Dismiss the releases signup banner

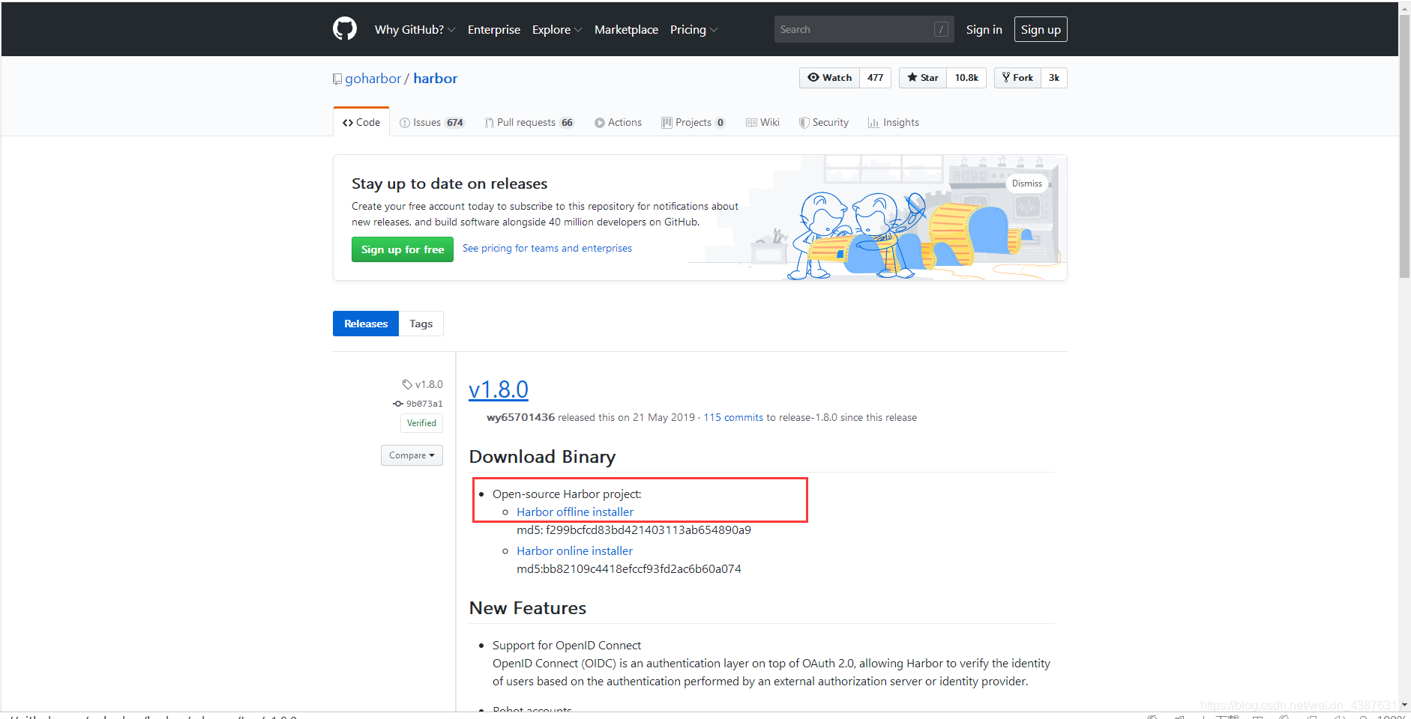[x=1026, y=183]
